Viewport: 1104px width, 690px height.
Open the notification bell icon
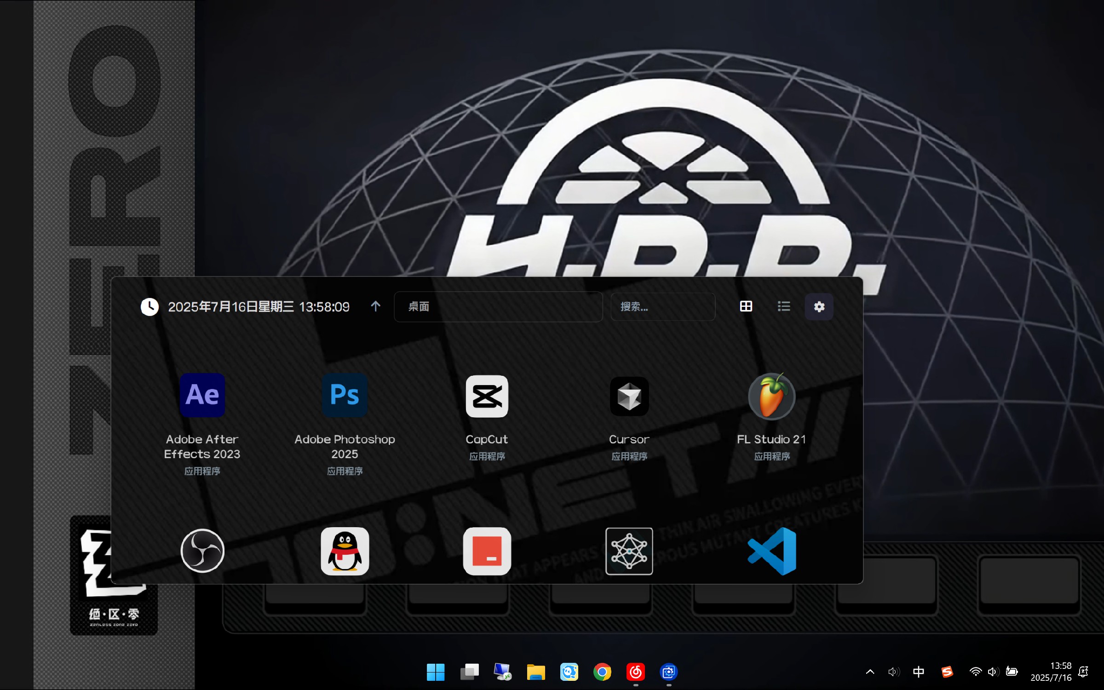(x=1083, y=672)
